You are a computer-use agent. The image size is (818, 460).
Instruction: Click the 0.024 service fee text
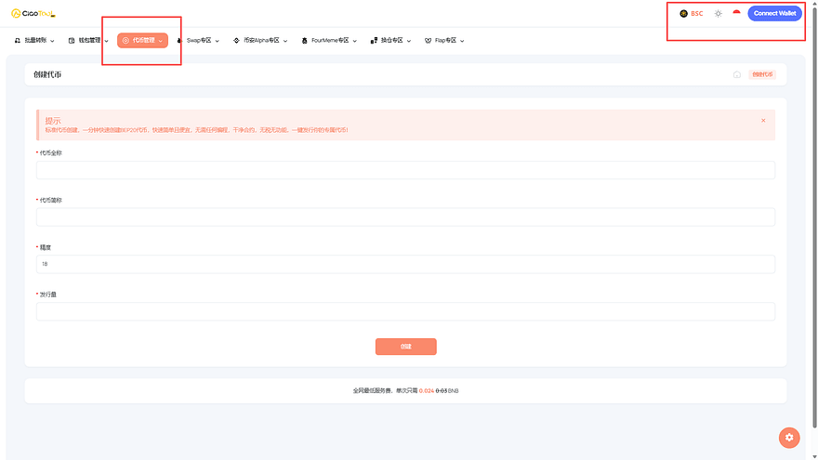pos(427,390)
